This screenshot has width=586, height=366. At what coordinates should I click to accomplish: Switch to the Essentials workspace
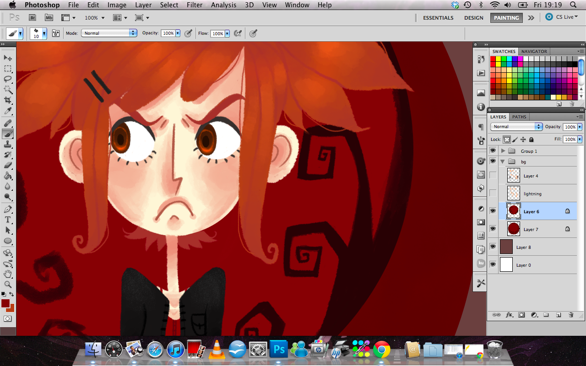438,18
